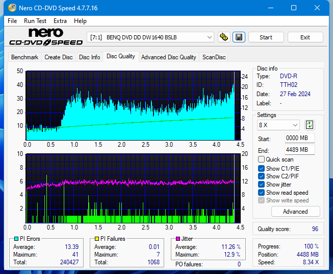
Task: Maximize the Nero CD-DVD Speed window
Action: click(x=294, y=8)
